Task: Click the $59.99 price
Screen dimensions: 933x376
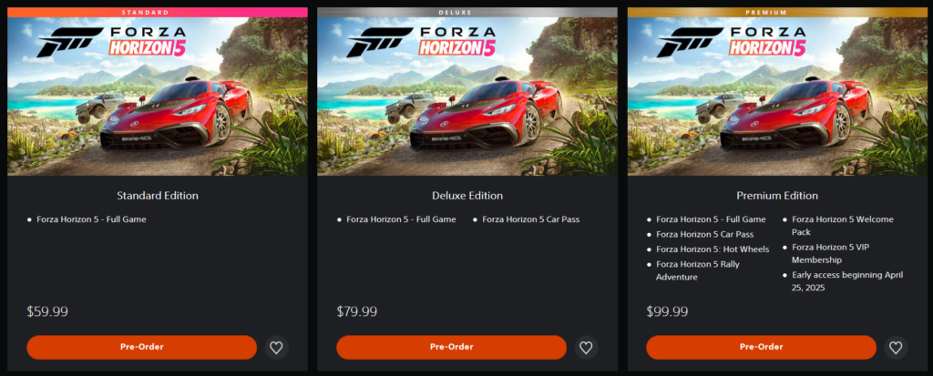Action: click(x=47, y=311)
